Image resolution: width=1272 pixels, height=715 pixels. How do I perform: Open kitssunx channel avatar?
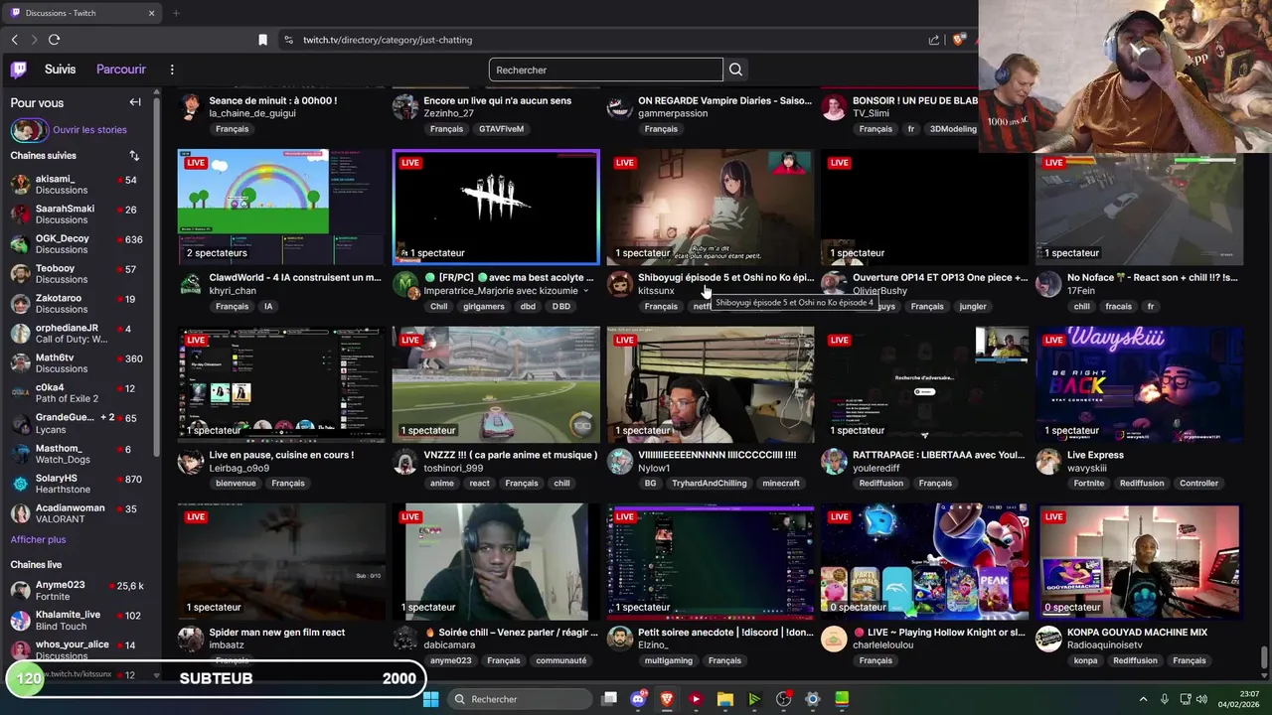pos(620,284)
